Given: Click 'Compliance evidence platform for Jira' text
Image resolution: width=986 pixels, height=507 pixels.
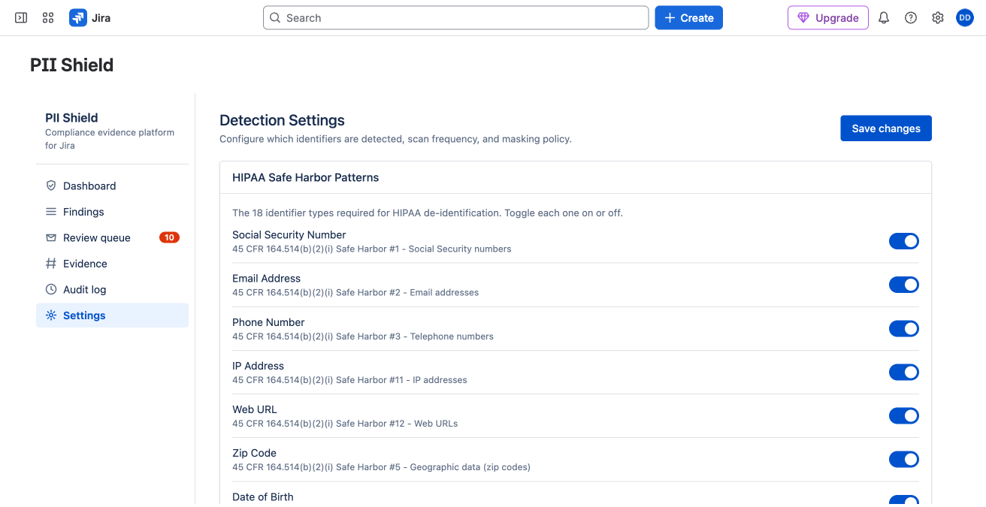Looking at the screenshot, I should (110, 139).
